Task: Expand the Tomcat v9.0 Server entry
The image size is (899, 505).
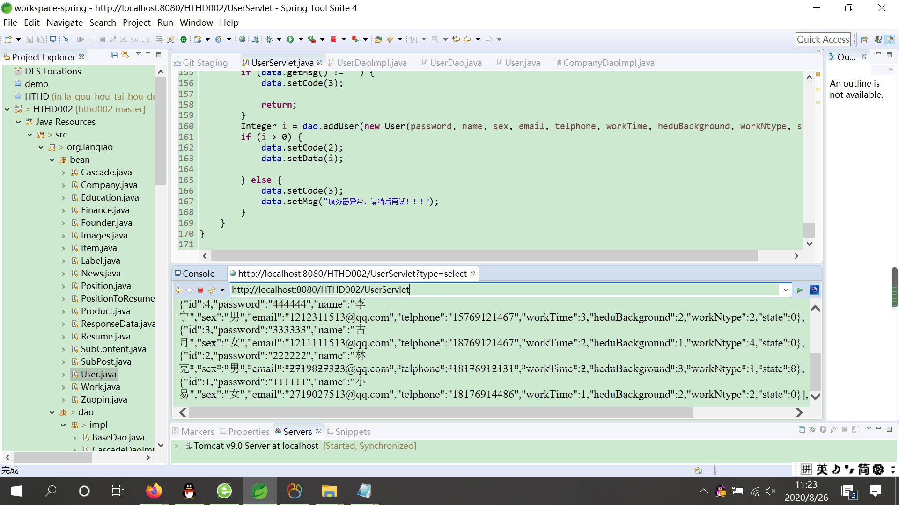Action: (x=177, y=446)
